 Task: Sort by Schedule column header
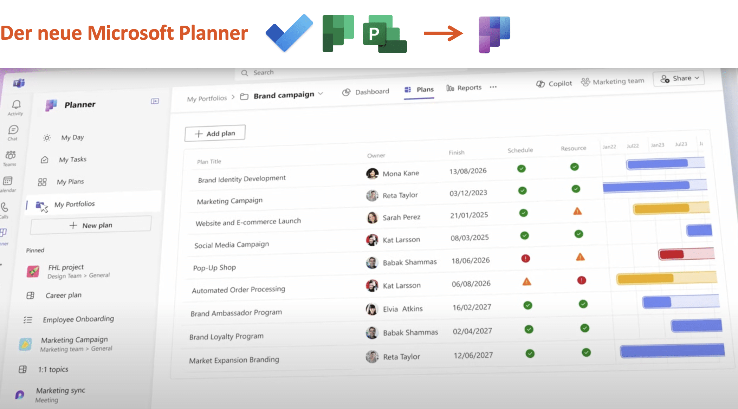point(520,150)
